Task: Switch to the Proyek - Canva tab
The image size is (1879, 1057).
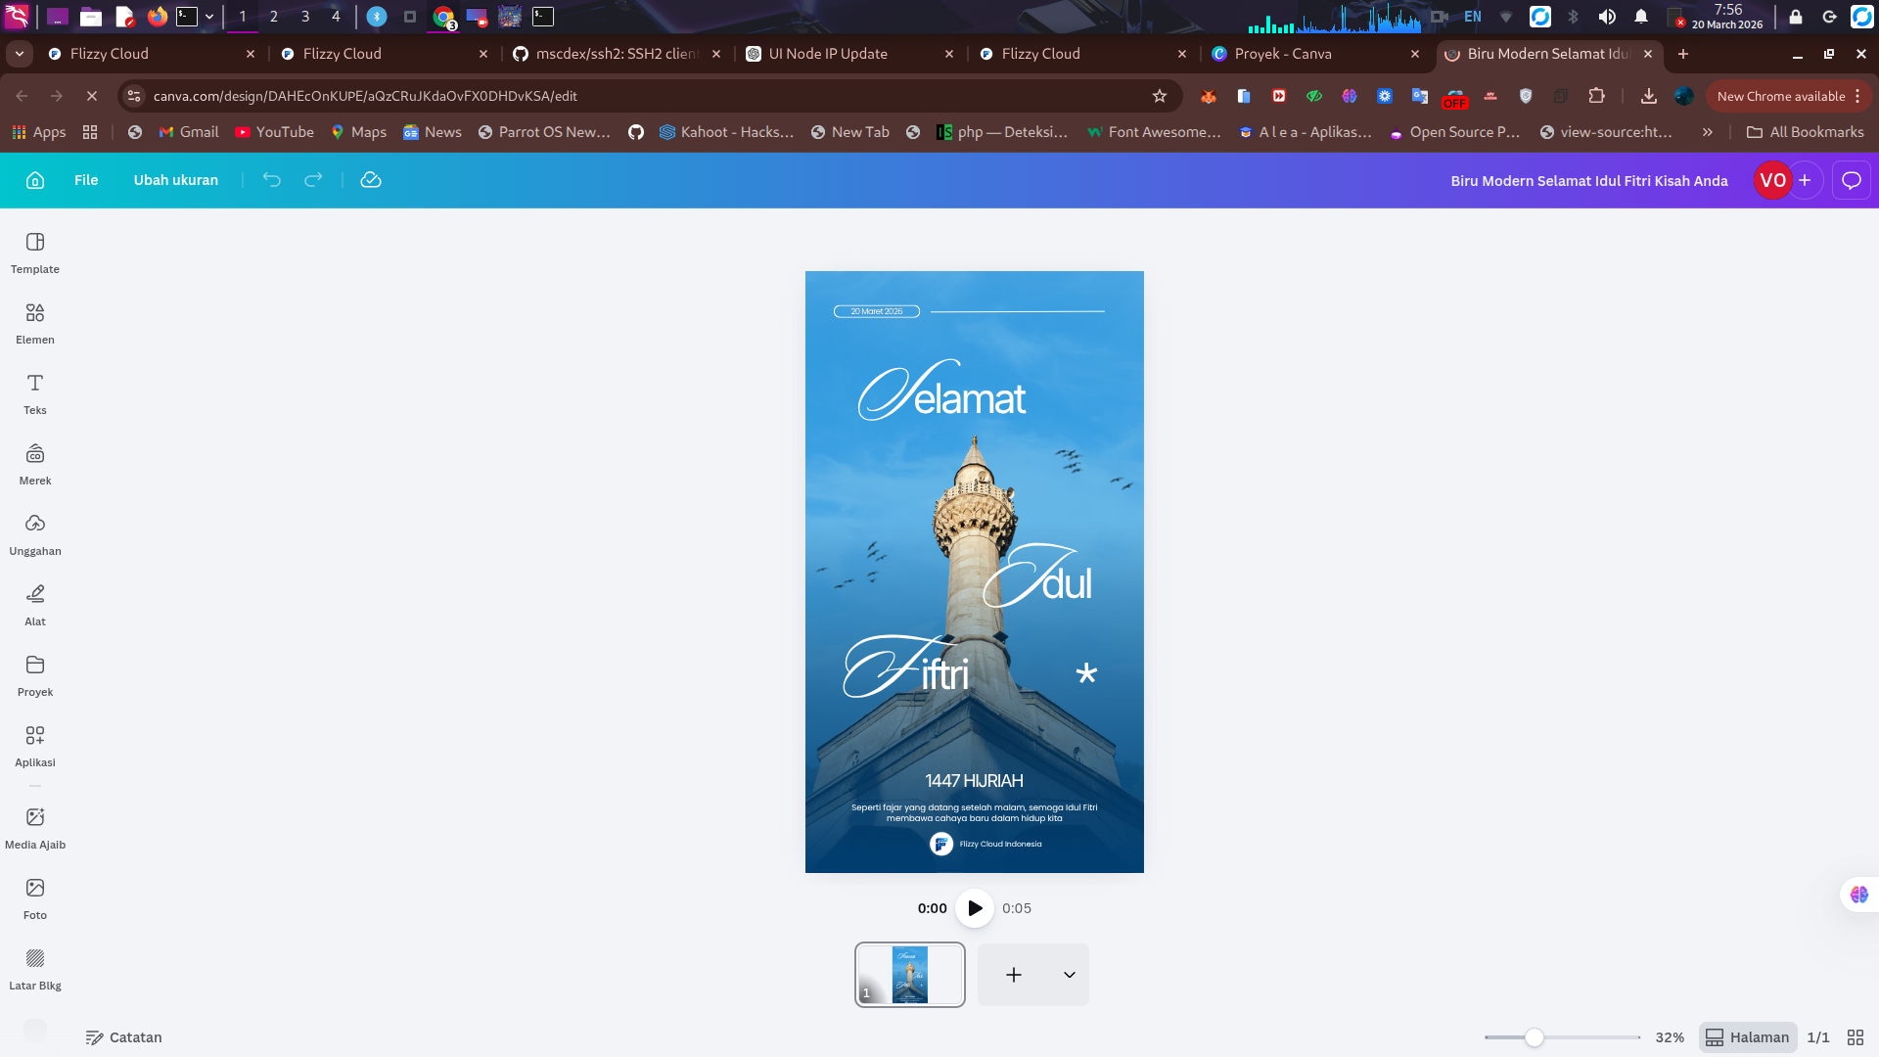Action: click(x=1282, y=54)
